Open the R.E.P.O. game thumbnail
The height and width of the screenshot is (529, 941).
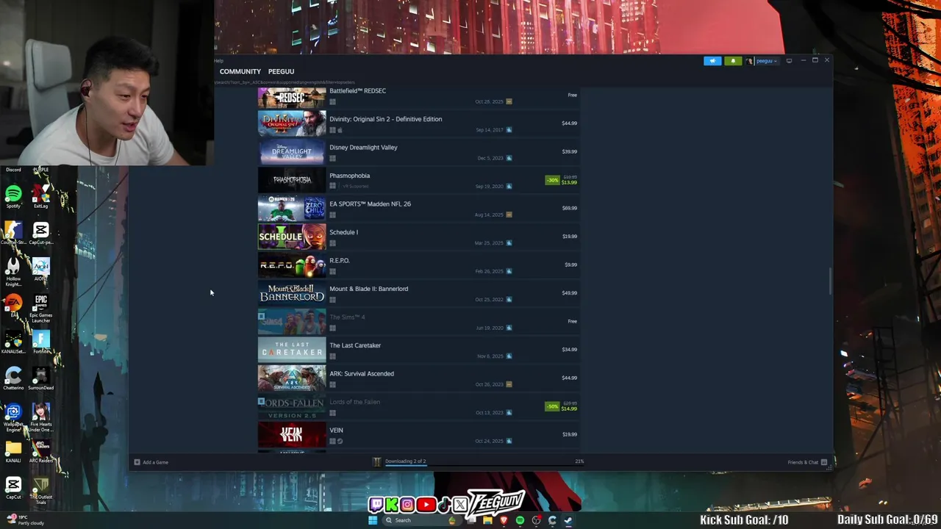pyautogui.click(x=292, y=265)
